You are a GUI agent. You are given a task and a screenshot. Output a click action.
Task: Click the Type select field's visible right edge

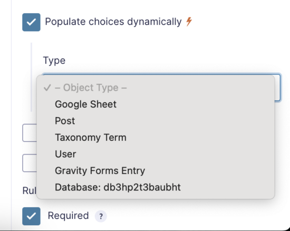pyautogui.click(x=278, y=88)
